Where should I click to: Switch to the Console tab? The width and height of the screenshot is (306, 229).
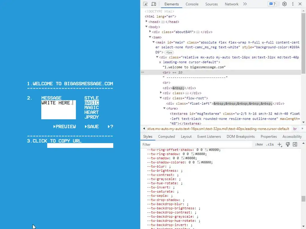(192, 4)
